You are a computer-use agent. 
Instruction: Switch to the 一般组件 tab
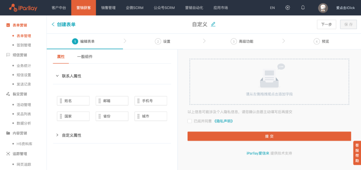(x=85, y=57)
